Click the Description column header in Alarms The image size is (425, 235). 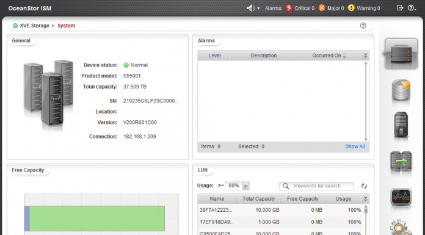[263, 56]
